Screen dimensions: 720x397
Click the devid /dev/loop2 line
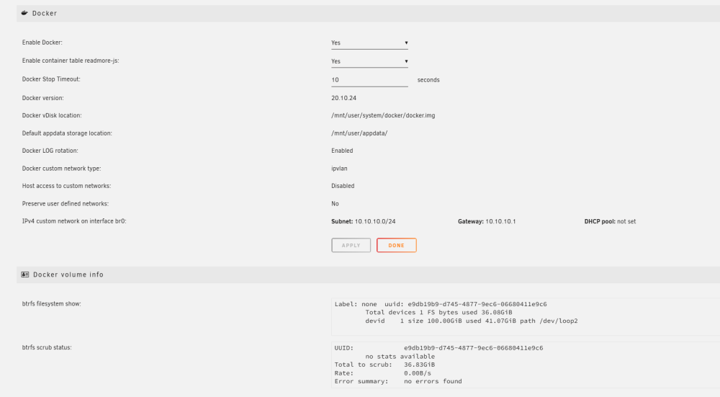[472, 321]
